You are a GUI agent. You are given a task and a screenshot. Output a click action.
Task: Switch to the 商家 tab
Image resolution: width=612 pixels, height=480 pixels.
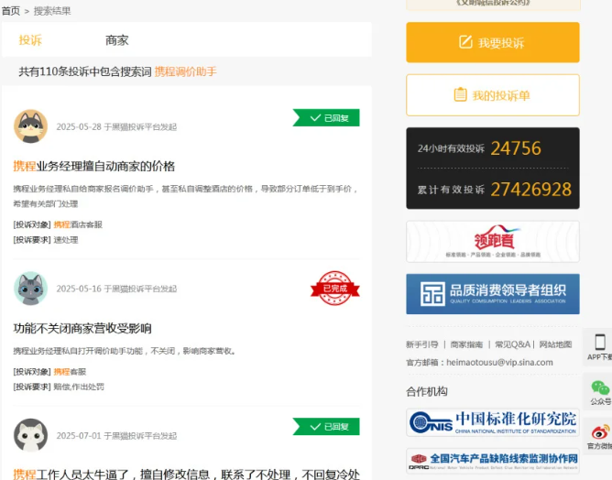pyautogui.click(x=116, y=40)
